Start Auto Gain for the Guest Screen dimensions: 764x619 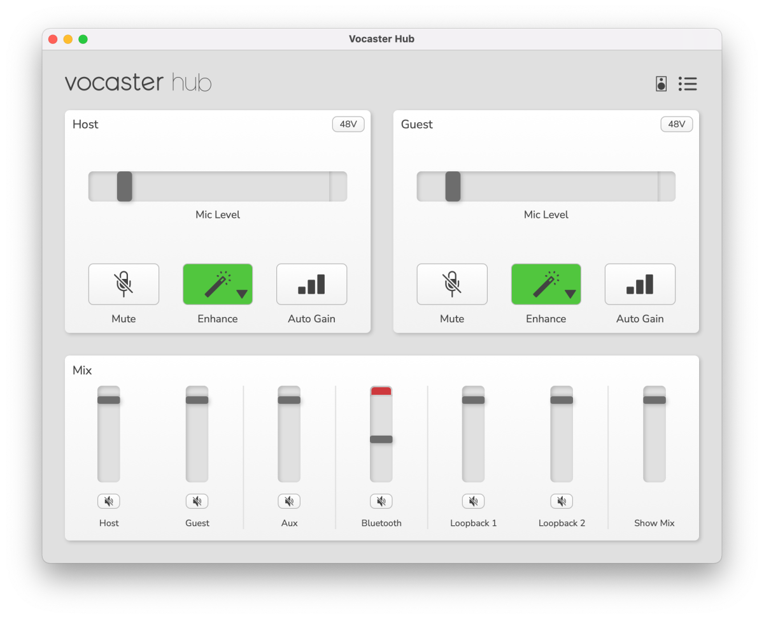click(640, 284)
